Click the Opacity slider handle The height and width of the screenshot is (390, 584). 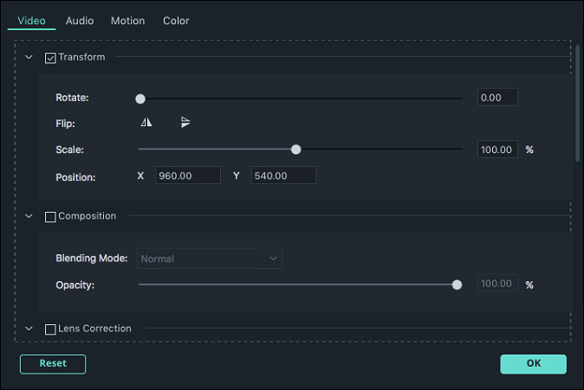pos(457,285)
